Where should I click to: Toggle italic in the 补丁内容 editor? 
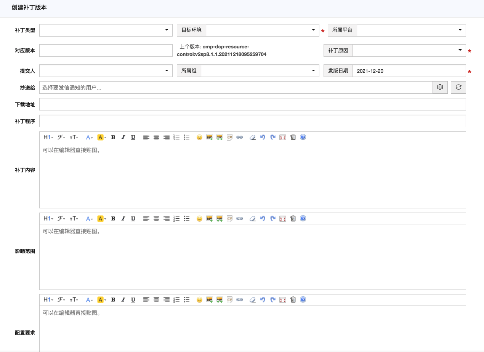click(x=123, y=137)
